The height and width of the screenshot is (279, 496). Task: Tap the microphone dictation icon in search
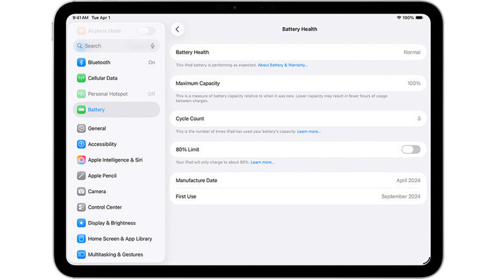coord(152,46)
